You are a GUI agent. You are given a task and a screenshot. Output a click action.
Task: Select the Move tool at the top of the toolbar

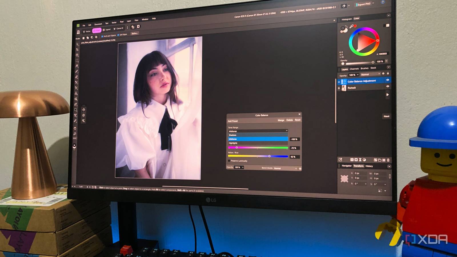pos(77,44)
